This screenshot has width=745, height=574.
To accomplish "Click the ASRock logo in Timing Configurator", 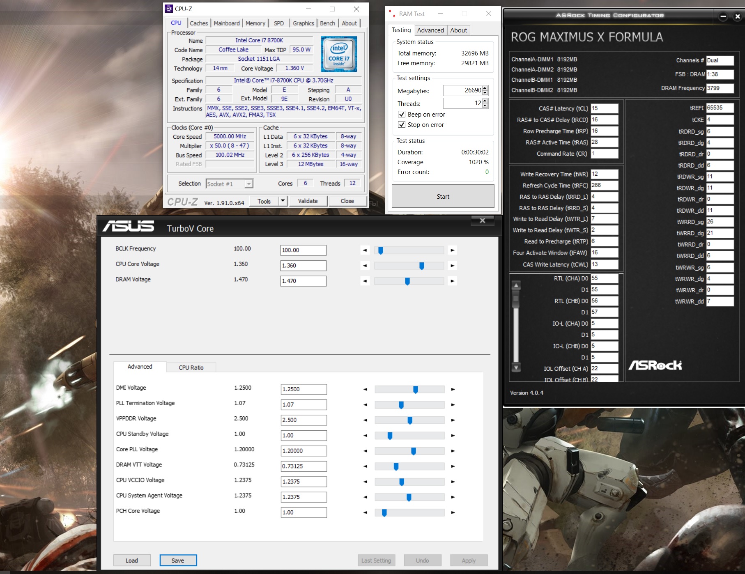I will click(x=655, y=365).
